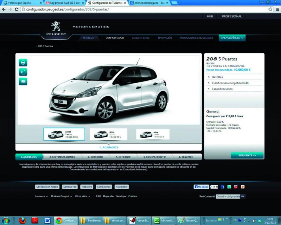Expand the Detalles section
The image size is (281, 225).
(x=234, y=77)
